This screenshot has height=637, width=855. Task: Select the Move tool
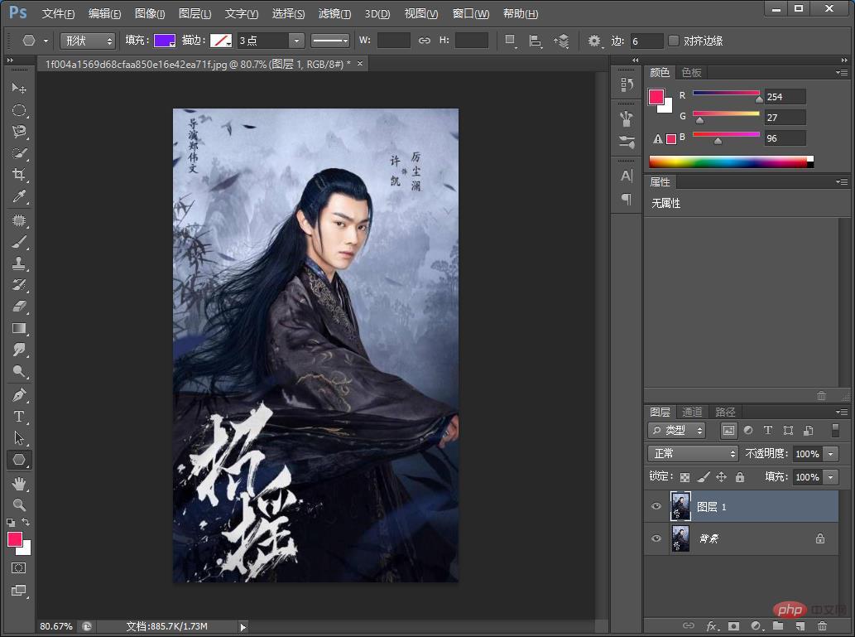18,88
